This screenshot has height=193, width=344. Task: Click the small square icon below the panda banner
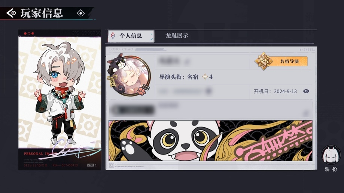(112, 165)
